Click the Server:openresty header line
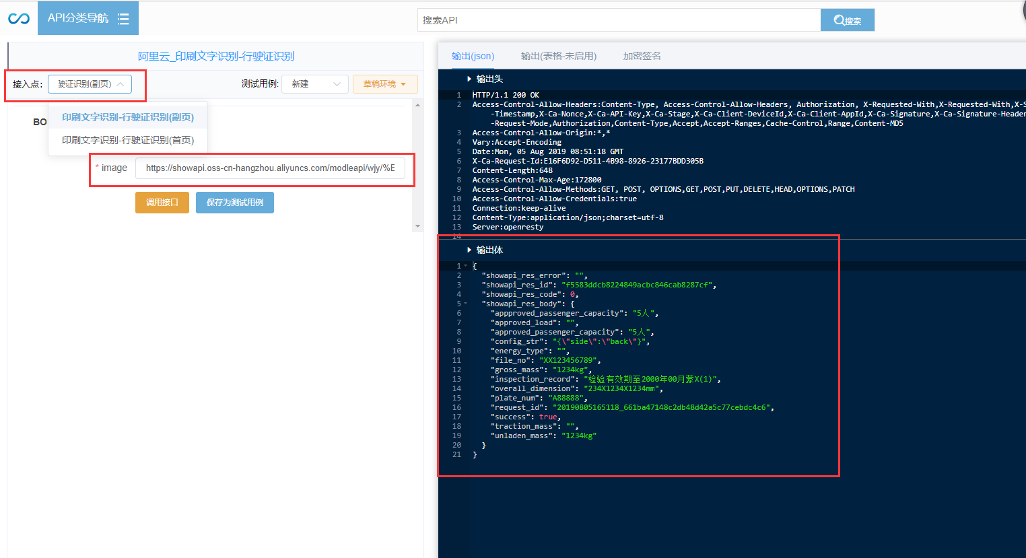 point(508,227)
